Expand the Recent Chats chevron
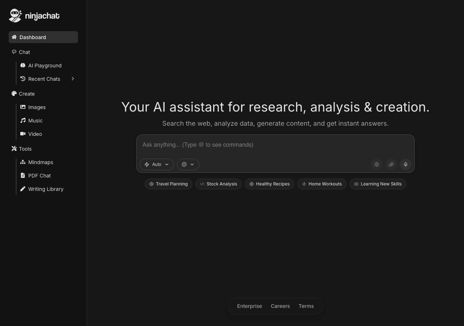This screenshot has width=464, height=326. pyautogui.click(x=72, y=79)
